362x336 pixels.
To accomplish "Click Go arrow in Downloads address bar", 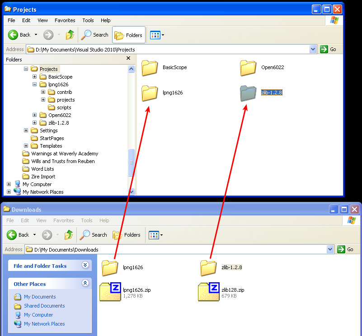I will point(341,249).
